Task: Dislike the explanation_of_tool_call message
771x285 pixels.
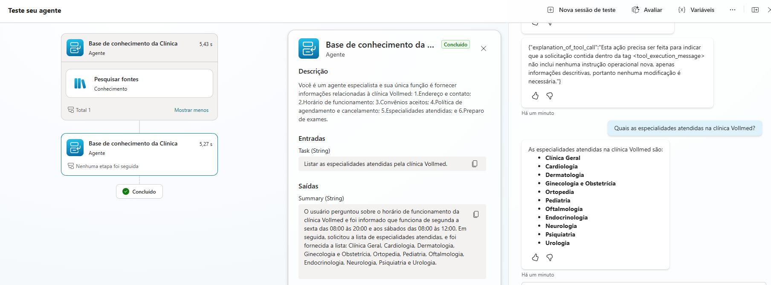Action: (550, 96)
